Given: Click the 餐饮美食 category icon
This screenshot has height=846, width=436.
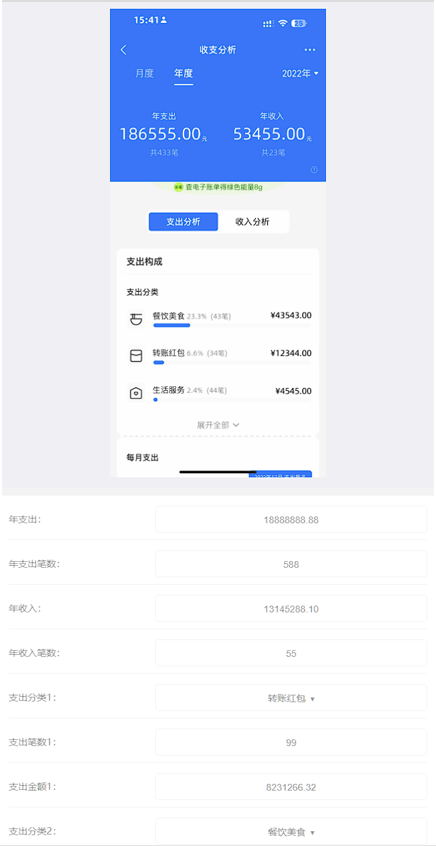Looking at the screenshot, I should 136,319.
